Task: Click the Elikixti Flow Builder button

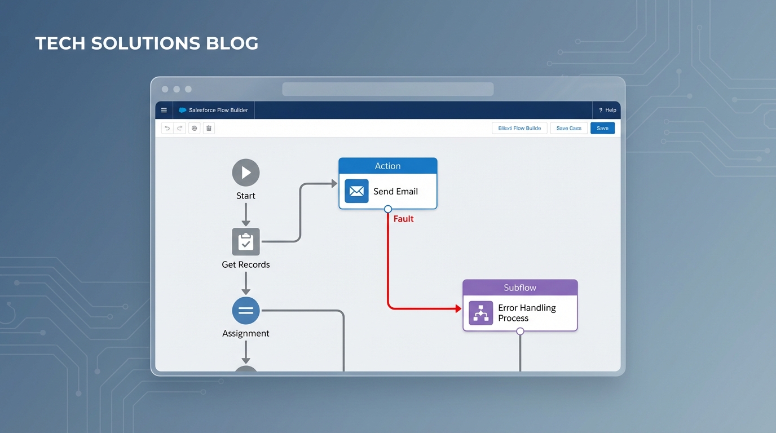Action: [519, 128]
